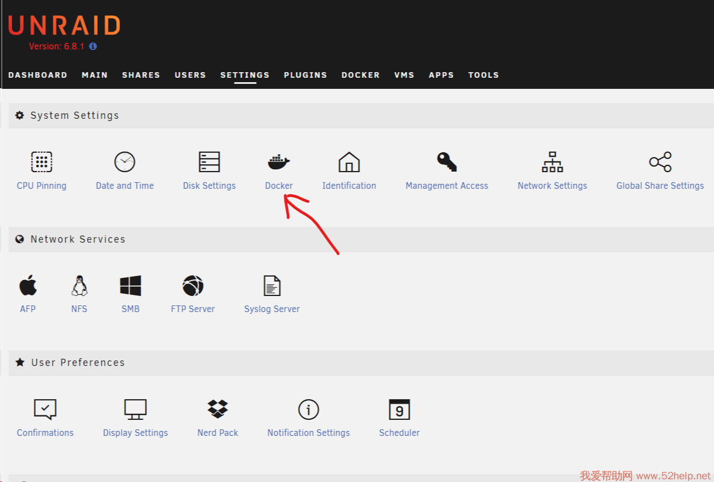Open SMB Windows icon
714x482 pixels.
[131, 286]
